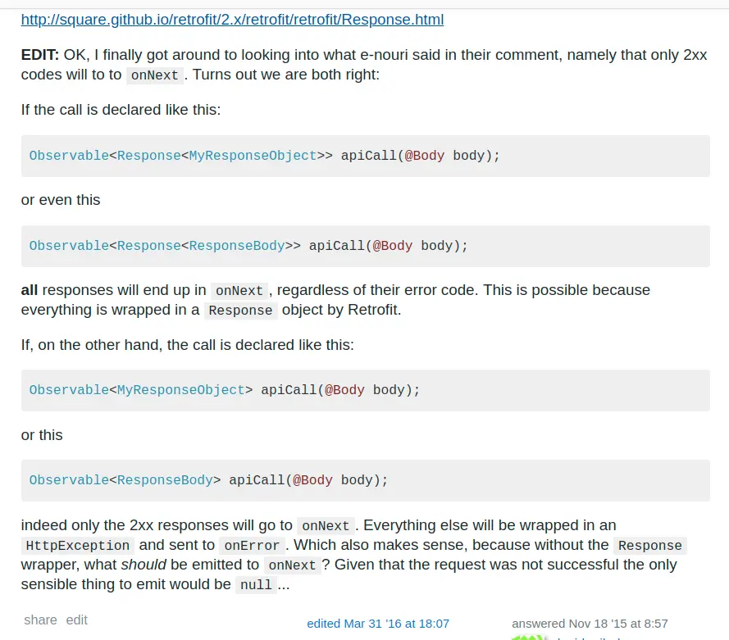
Task: Click the onNext code after 'codes will to to'
Action: [155, 75]
